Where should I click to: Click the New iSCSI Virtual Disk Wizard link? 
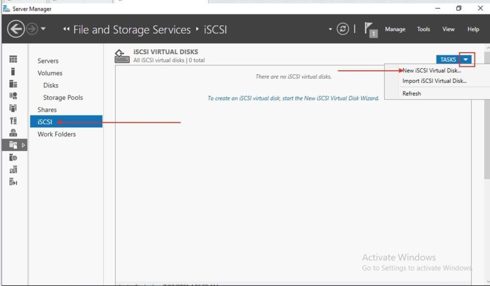pos(293,98)
